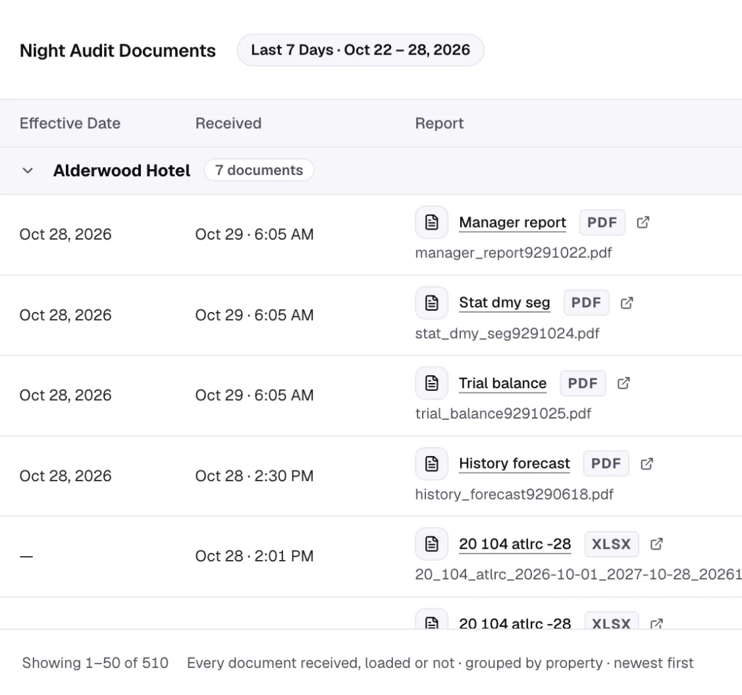This screenshot has width=742, height=695.
Task: Click Showing 1–50 of 510 text
Action: pyautogui.click(x=95, y=663)
